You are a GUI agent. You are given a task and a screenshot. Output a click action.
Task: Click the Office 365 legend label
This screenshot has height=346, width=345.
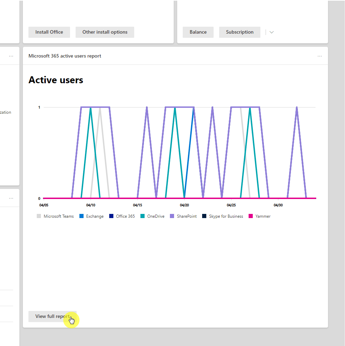coord(126,216)
